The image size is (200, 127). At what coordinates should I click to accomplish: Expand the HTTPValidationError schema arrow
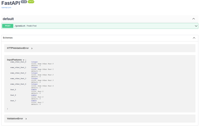pos(32,48)
